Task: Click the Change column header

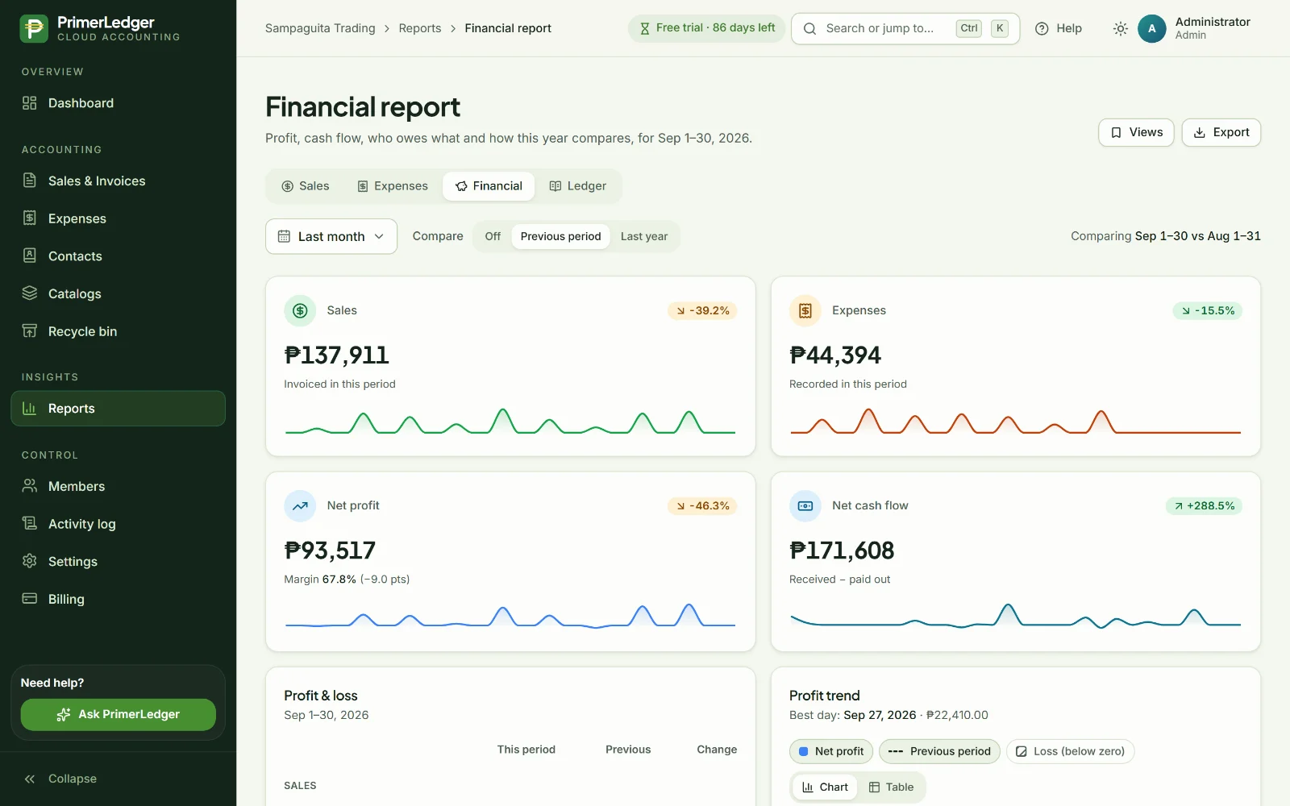Action: [x=717, y=750]
